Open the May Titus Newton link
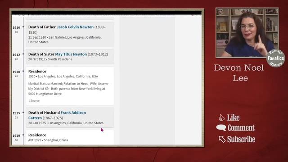The width and height of the screenshot is (288, 162). [x=71, y=54]
